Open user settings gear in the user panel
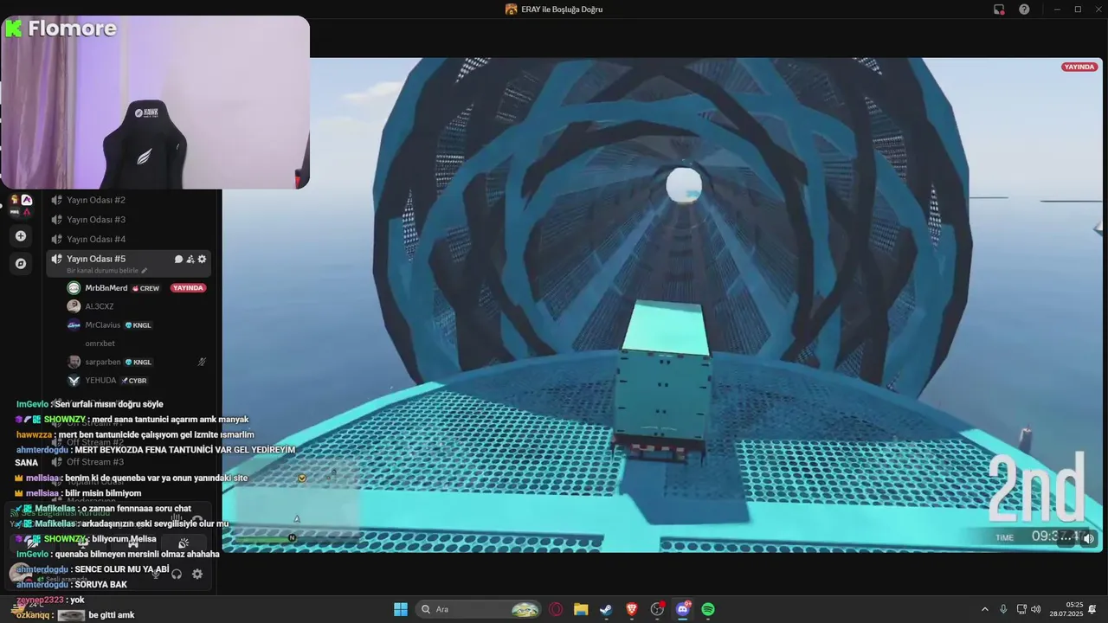The image size is (1108, 623). click(x=197, y=574)
